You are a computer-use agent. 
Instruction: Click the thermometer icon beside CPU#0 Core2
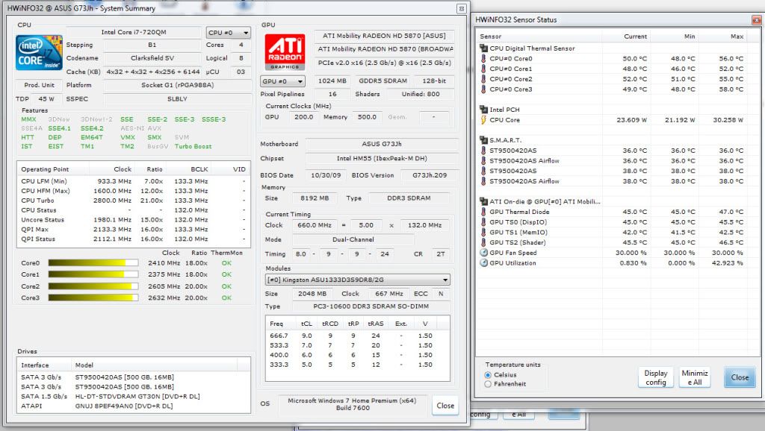483,79
